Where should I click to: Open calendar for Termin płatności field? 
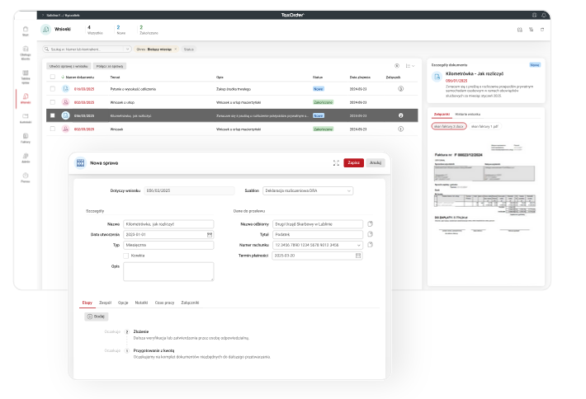pos(358,256)
